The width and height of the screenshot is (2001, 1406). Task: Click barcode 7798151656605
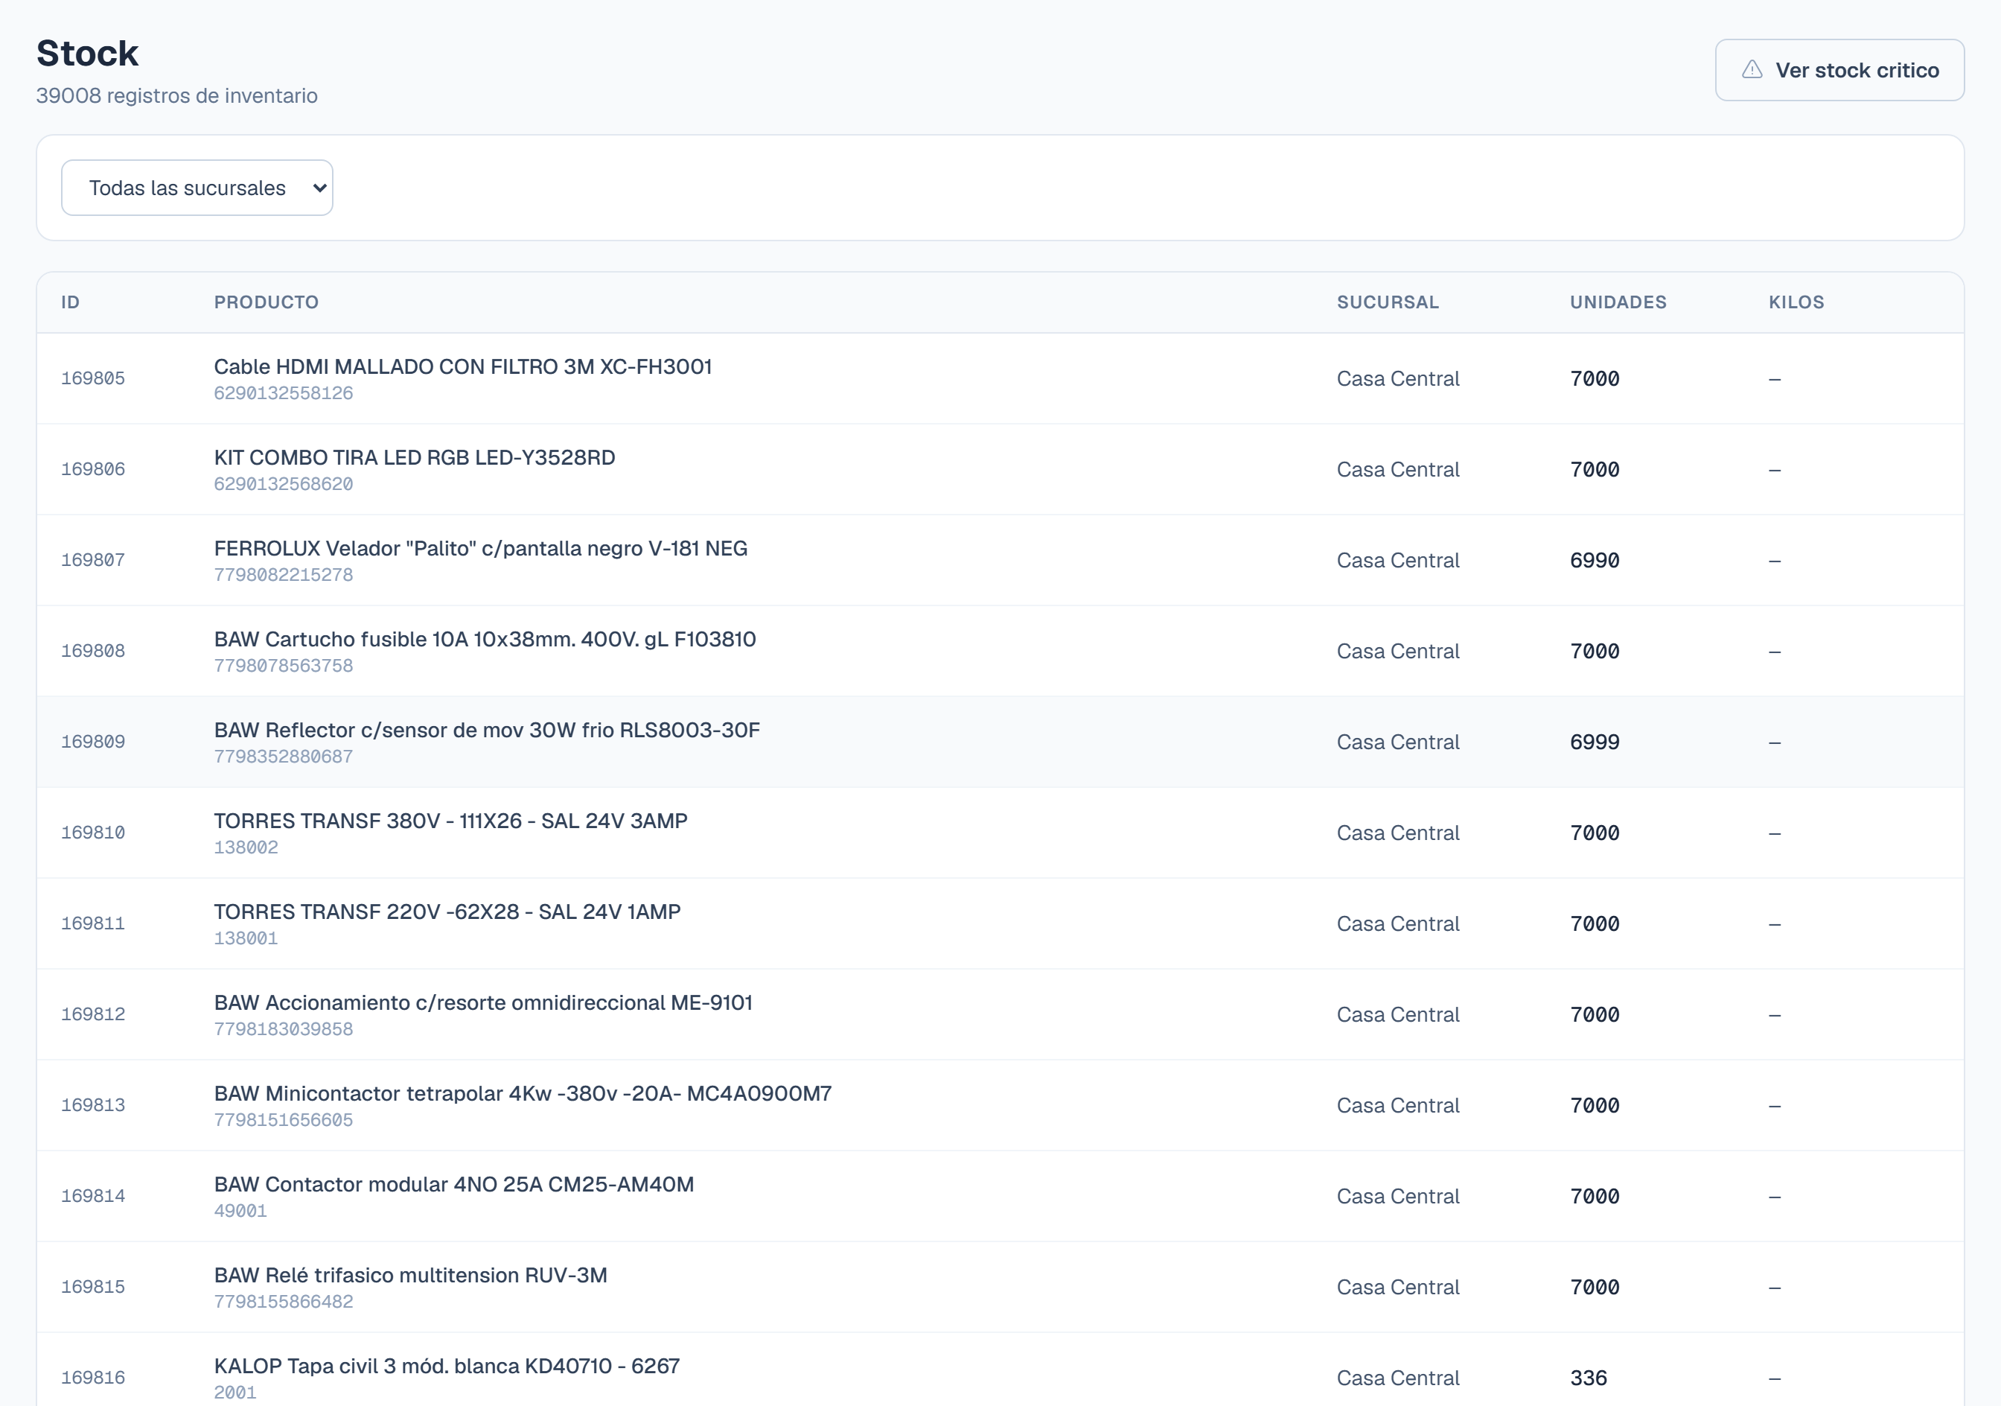[x=283, y=1120]
